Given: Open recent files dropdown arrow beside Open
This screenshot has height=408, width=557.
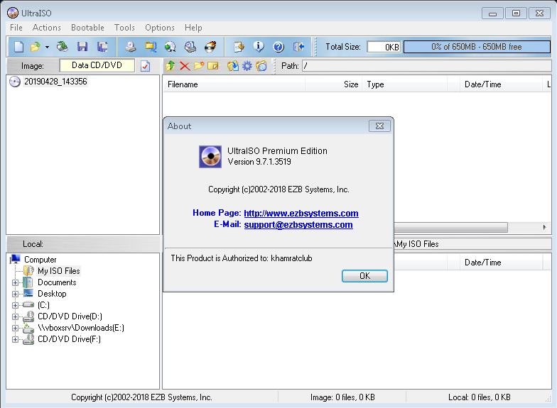Looking at the screenshot, I should point(47,47).
